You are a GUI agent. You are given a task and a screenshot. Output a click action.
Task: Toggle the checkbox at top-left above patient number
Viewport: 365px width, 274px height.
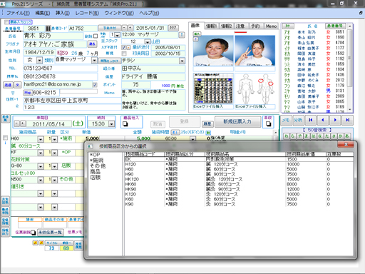click(6, 22)
